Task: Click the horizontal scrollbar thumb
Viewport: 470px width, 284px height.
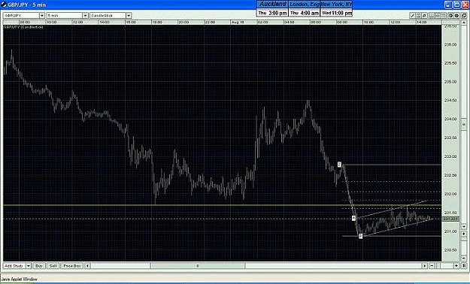Action: (198, 266)
